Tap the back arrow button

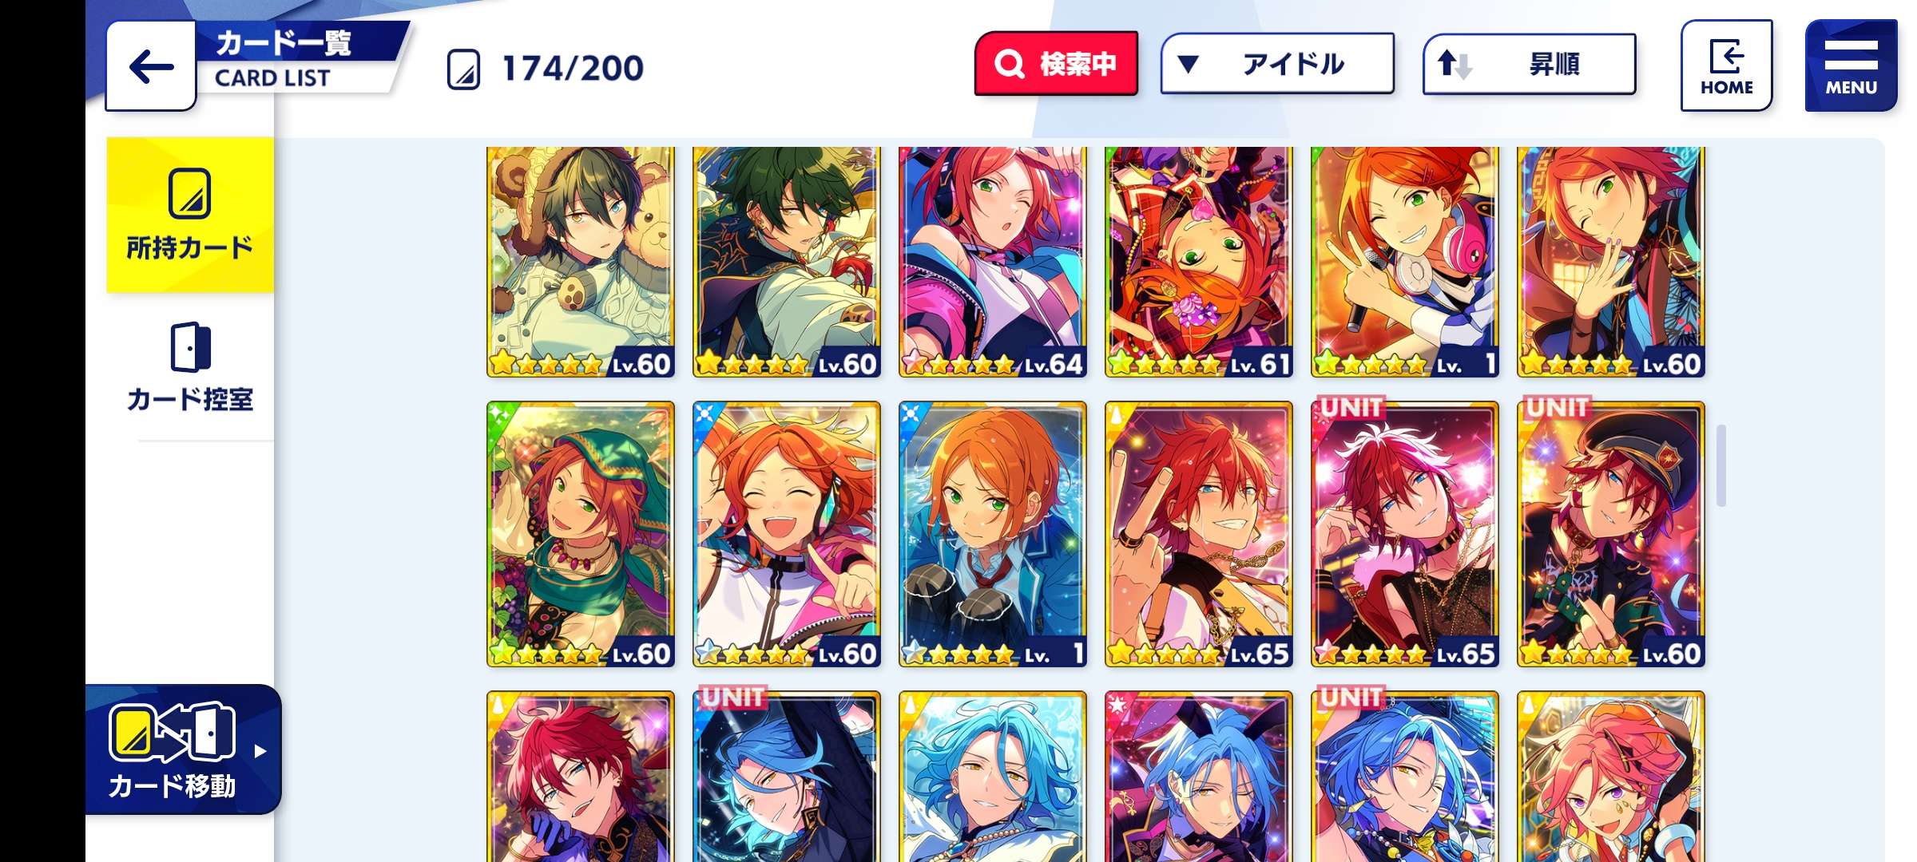coord(150,66)
